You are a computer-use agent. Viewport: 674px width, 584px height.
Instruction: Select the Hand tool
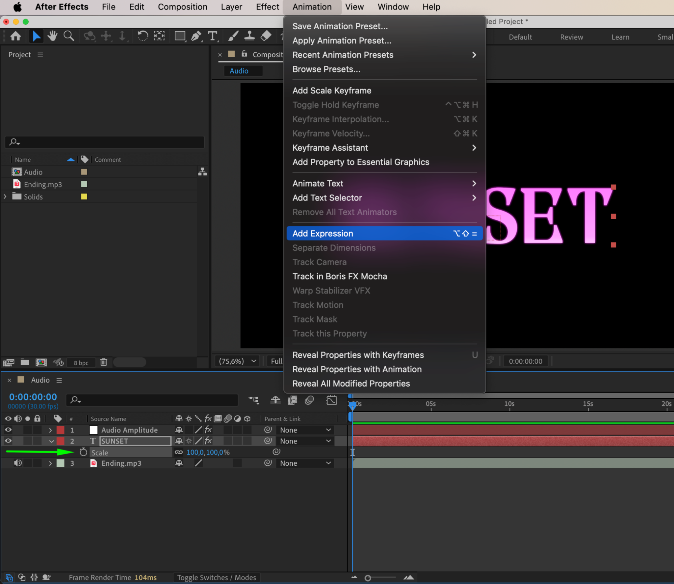(52, 36)
